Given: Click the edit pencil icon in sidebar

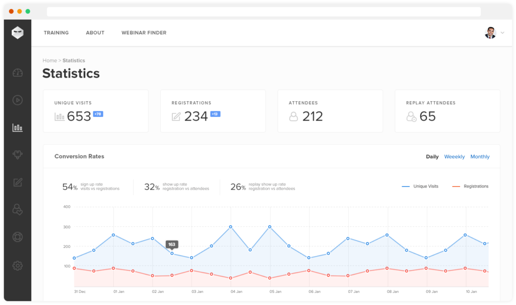Looking at the screenshot, I should click(x=18, y=182).
